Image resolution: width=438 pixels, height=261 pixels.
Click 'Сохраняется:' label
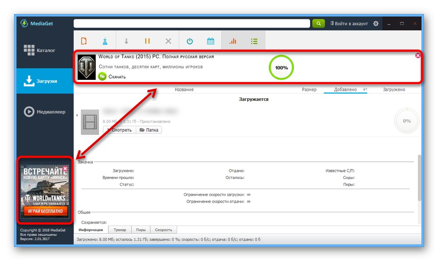[94, 222]
